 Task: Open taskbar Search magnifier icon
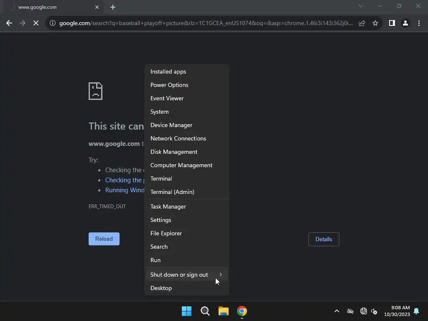pos(205,311)
